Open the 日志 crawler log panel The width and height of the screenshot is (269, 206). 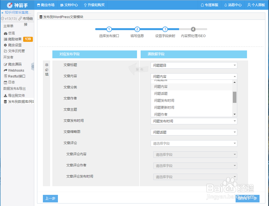click(x=11, y=82)
